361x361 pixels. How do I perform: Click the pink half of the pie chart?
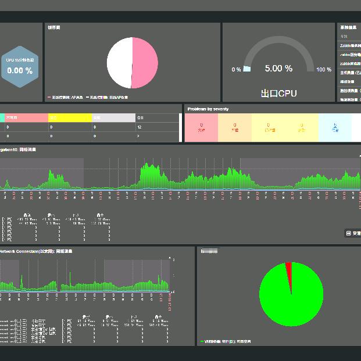tap(145, 63)
